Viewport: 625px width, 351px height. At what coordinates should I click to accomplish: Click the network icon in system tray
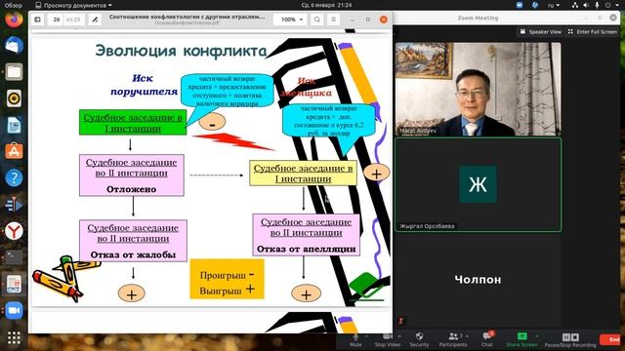pyautogui.click(x=575, y=5)
